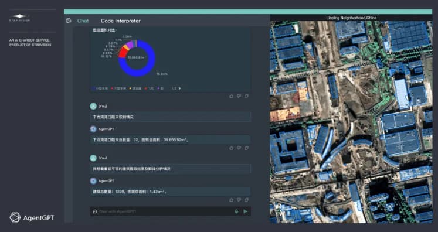438x232 pixels.
Task: Thumbs down the reply with 1.47km² area
Action: [239, 200]
